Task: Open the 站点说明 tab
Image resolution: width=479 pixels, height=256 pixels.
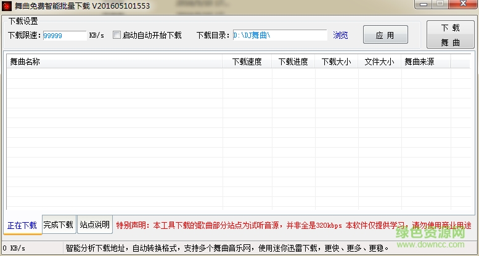Action: click(95, 225)
